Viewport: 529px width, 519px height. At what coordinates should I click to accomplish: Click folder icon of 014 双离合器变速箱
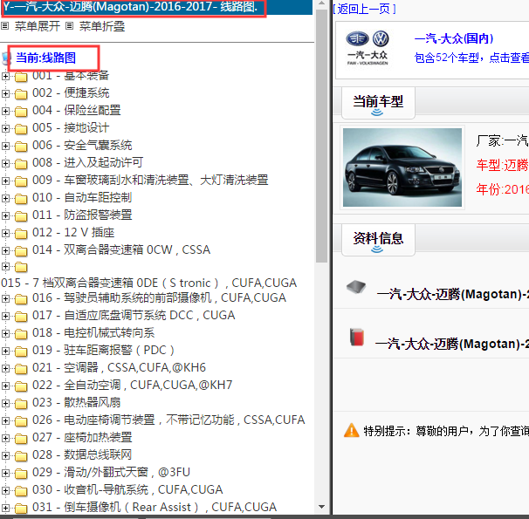[21, 251]
